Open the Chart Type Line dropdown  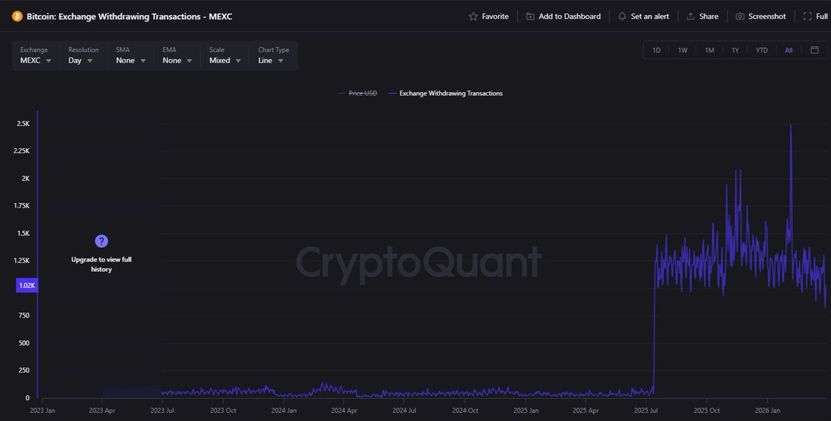click(x=274, y=55)
